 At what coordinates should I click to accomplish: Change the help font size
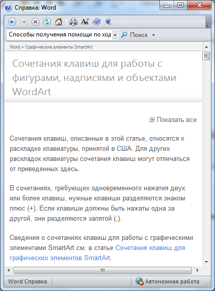click(x=85, y=22)
